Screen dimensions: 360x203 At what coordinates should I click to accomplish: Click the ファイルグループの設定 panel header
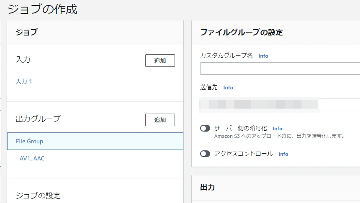tap(241, 32)
